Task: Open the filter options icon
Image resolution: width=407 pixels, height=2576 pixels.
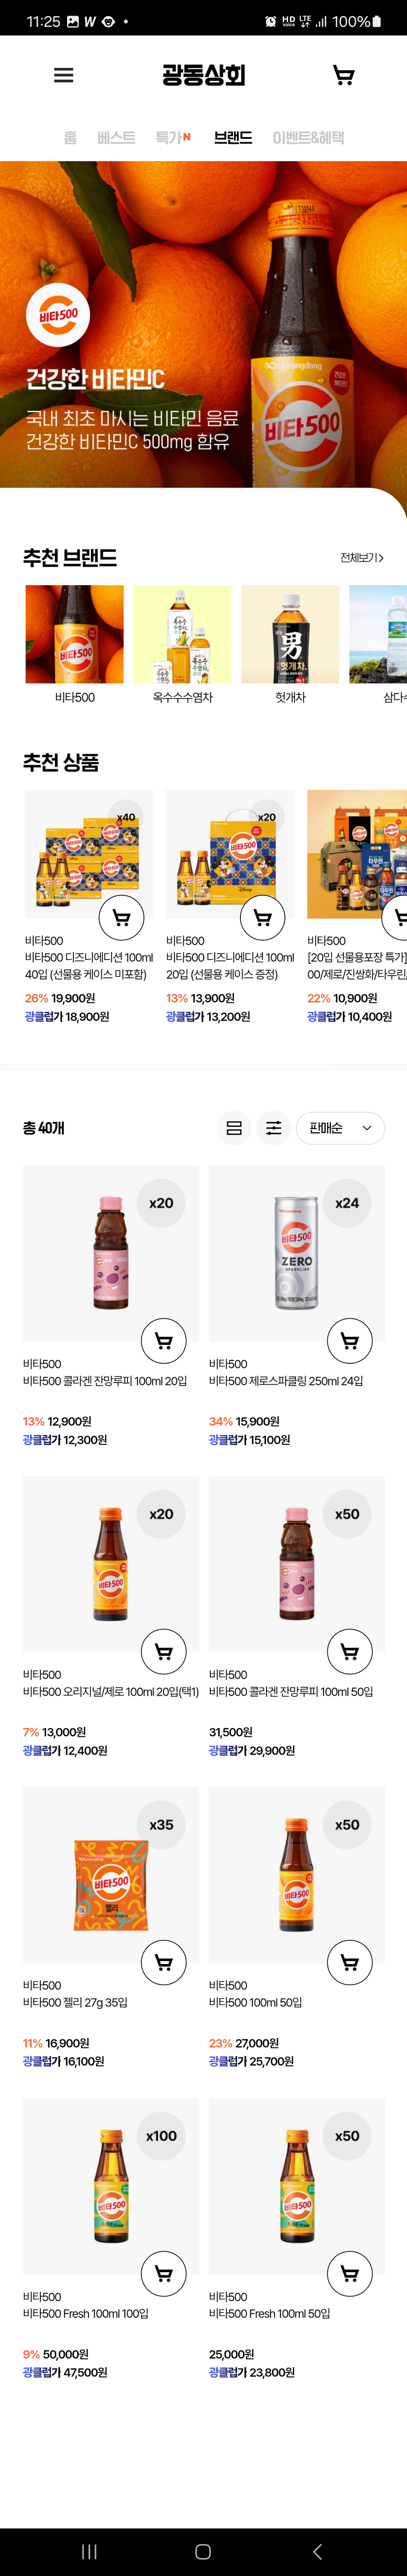Action: pyautogui.click(x=273, y=1128)
